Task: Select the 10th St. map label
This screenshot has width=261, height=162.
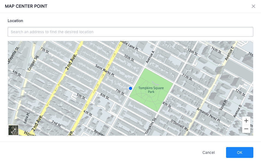Action: click(x=129, y=58)
